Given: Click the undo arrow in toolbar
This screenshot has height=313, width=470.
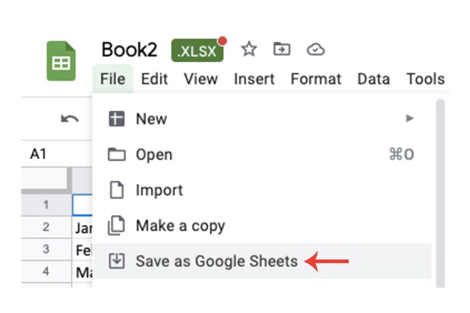Looking at the screenshot, I should [x=69, y=119].
